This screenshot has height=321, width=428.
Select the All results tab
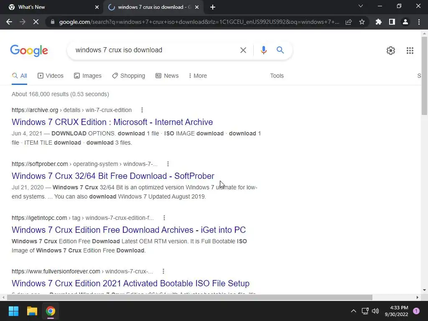[x=19, y=76]
